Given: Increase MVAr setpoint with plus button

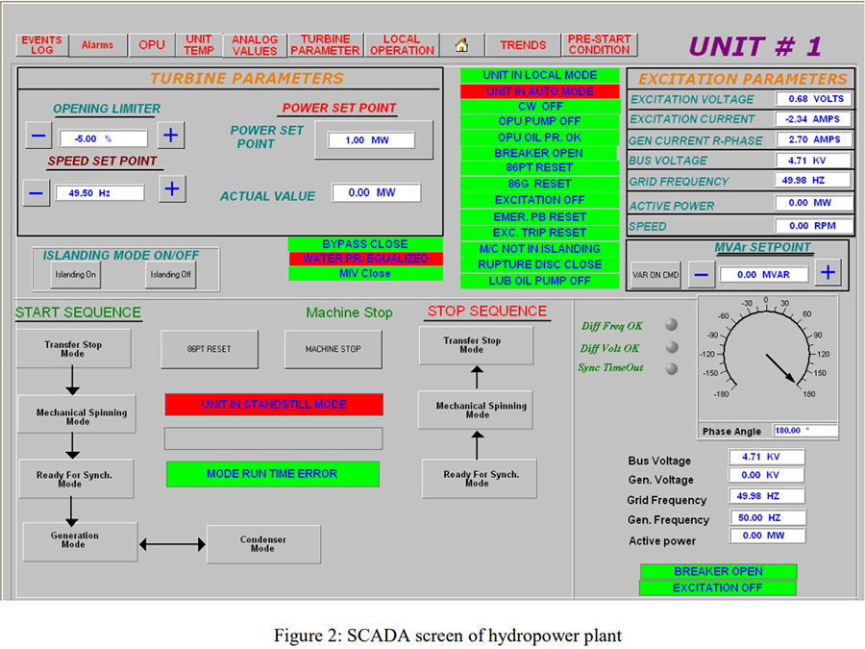Looking at the screenshot, I should pos(828,273).
